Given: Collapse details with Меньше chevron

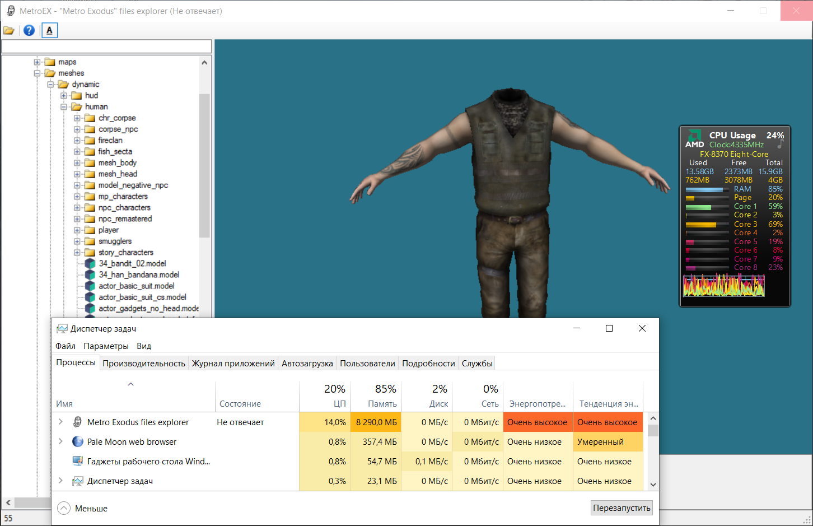Looking at the screenshot, I should pos(64,508).
